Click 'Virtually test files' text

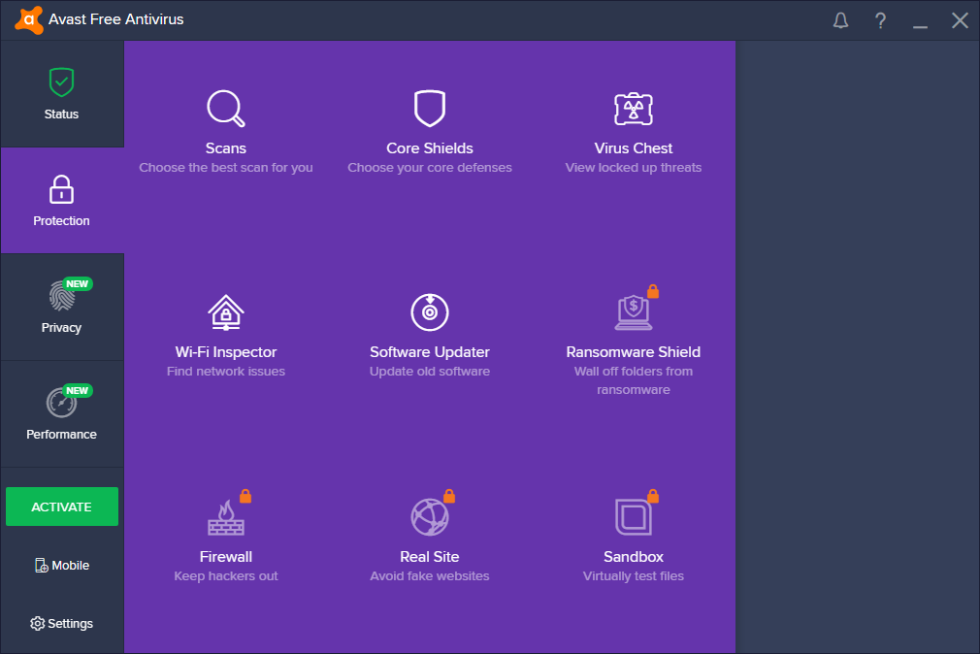pos(634,575)
